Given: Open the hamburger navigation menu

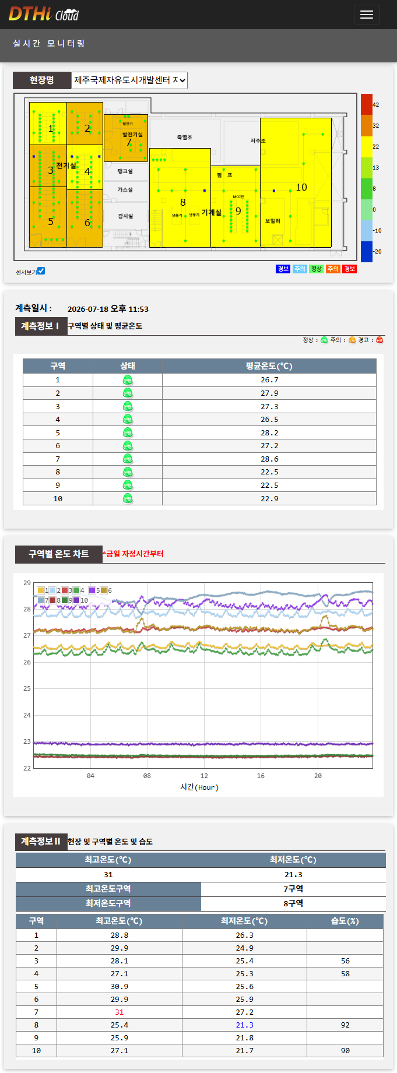Looking at the screenshot, I should click(366, 15).
